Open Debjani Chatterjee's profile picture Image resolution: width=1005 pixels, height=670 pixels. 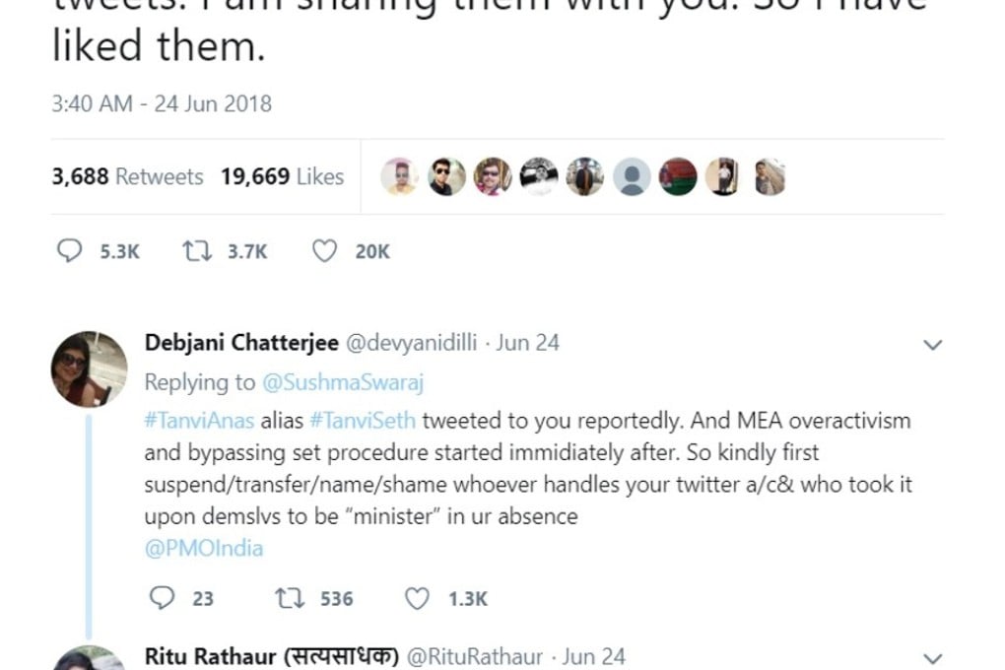[x=89, y=368]
